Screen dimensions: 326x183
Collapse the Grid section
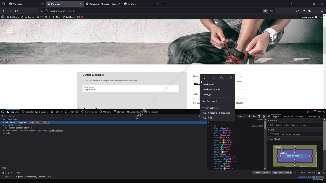[268, 130]
